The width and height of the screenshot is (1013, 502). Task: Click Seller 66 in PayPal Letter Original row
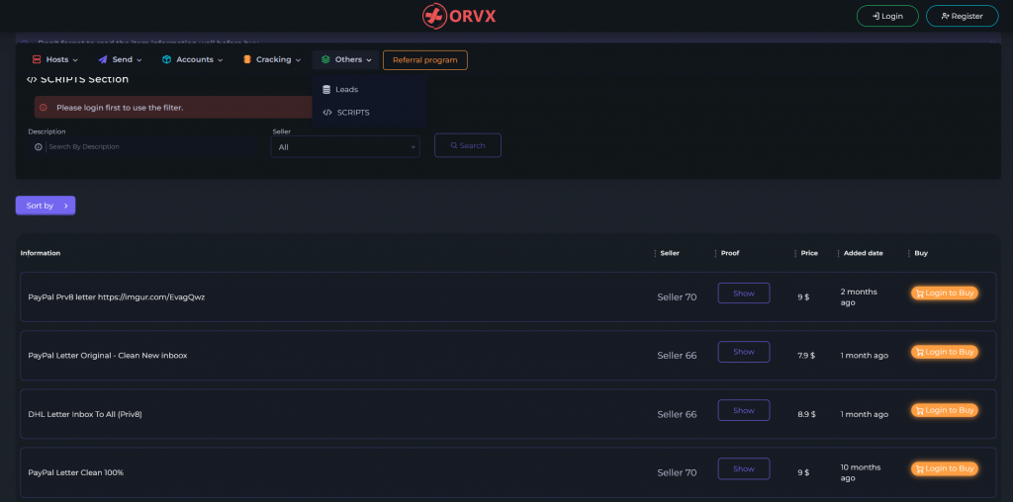point(677,356)
